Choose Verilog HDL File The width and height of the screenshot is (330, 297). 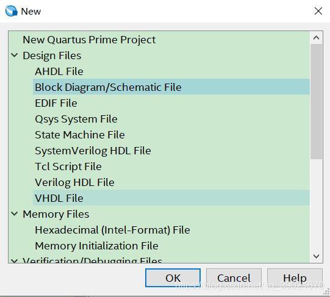(74, 182)
